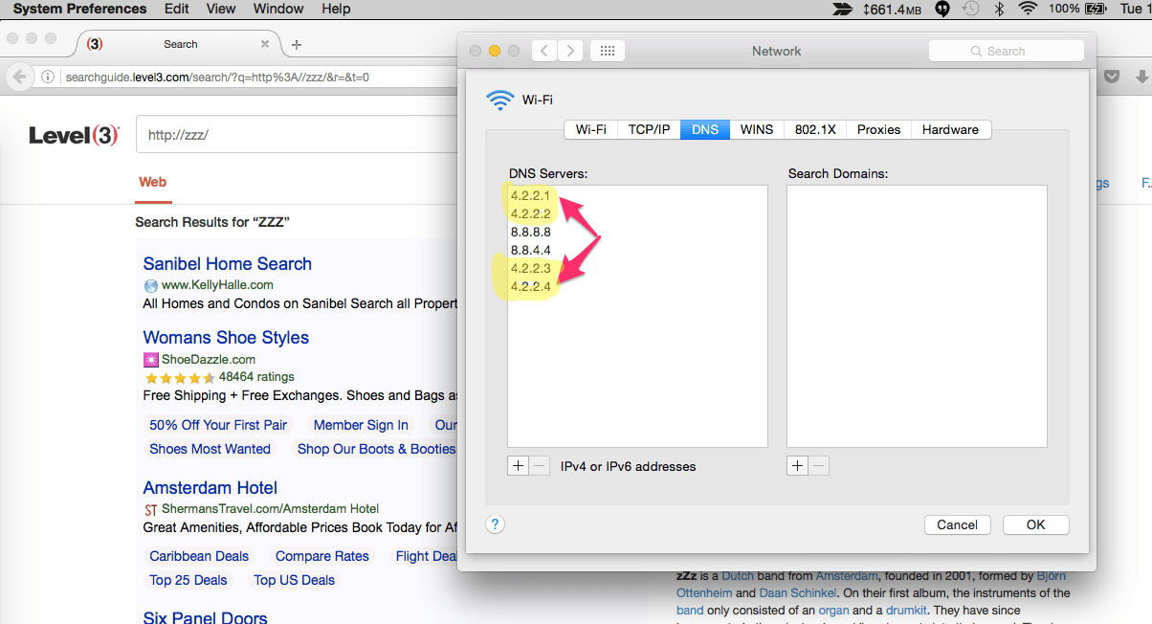Screen dimensions: 1152x624
Task: Click the back chevron in Network window
Action: click(x=544, y=51)
